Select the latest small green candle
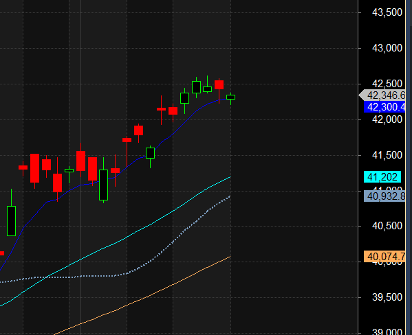412x335 pixels. (x=230, y=97)
